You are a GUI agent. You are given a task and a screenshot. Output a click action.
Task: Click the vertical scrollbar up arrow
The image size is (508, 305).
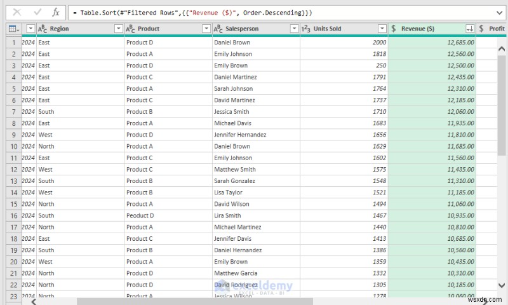click(x=502, y=49)
